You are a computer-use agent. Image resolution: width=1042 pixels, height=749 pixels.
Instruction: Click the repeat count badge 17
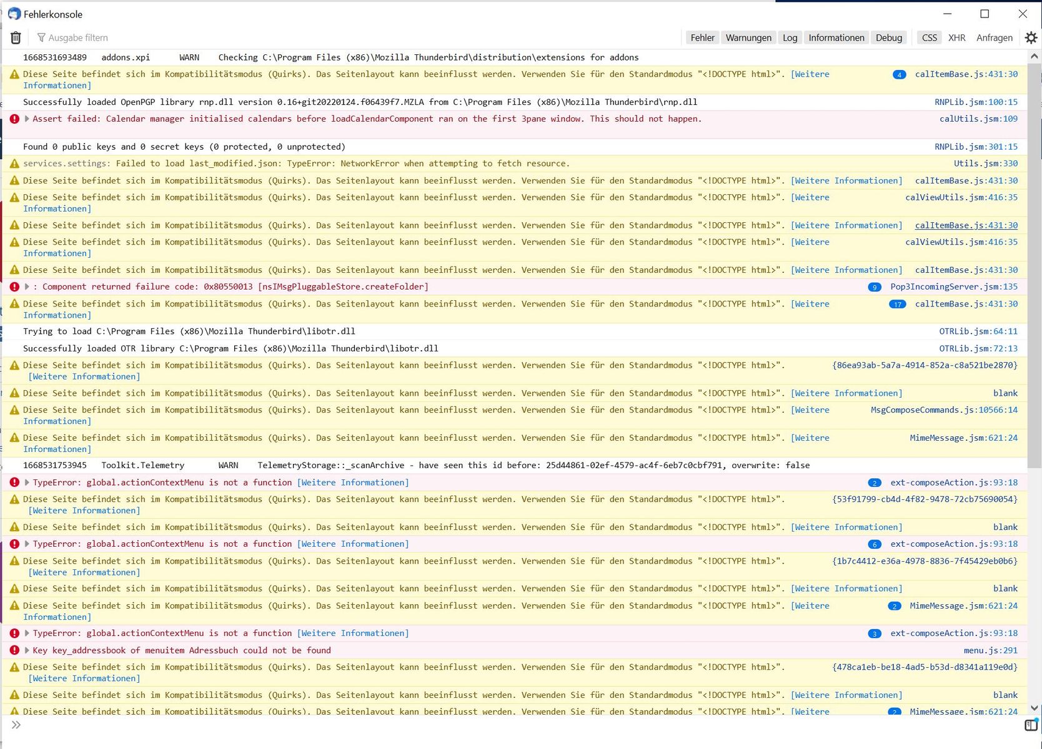(x=897, y=305)
